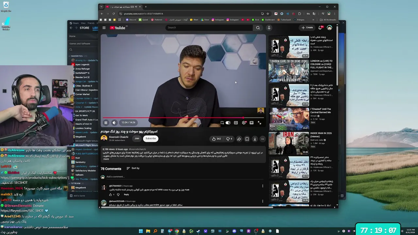This screenshot has height=235, width=418.
Task: Open a new Chrome tab
Action: click(146, 7)
